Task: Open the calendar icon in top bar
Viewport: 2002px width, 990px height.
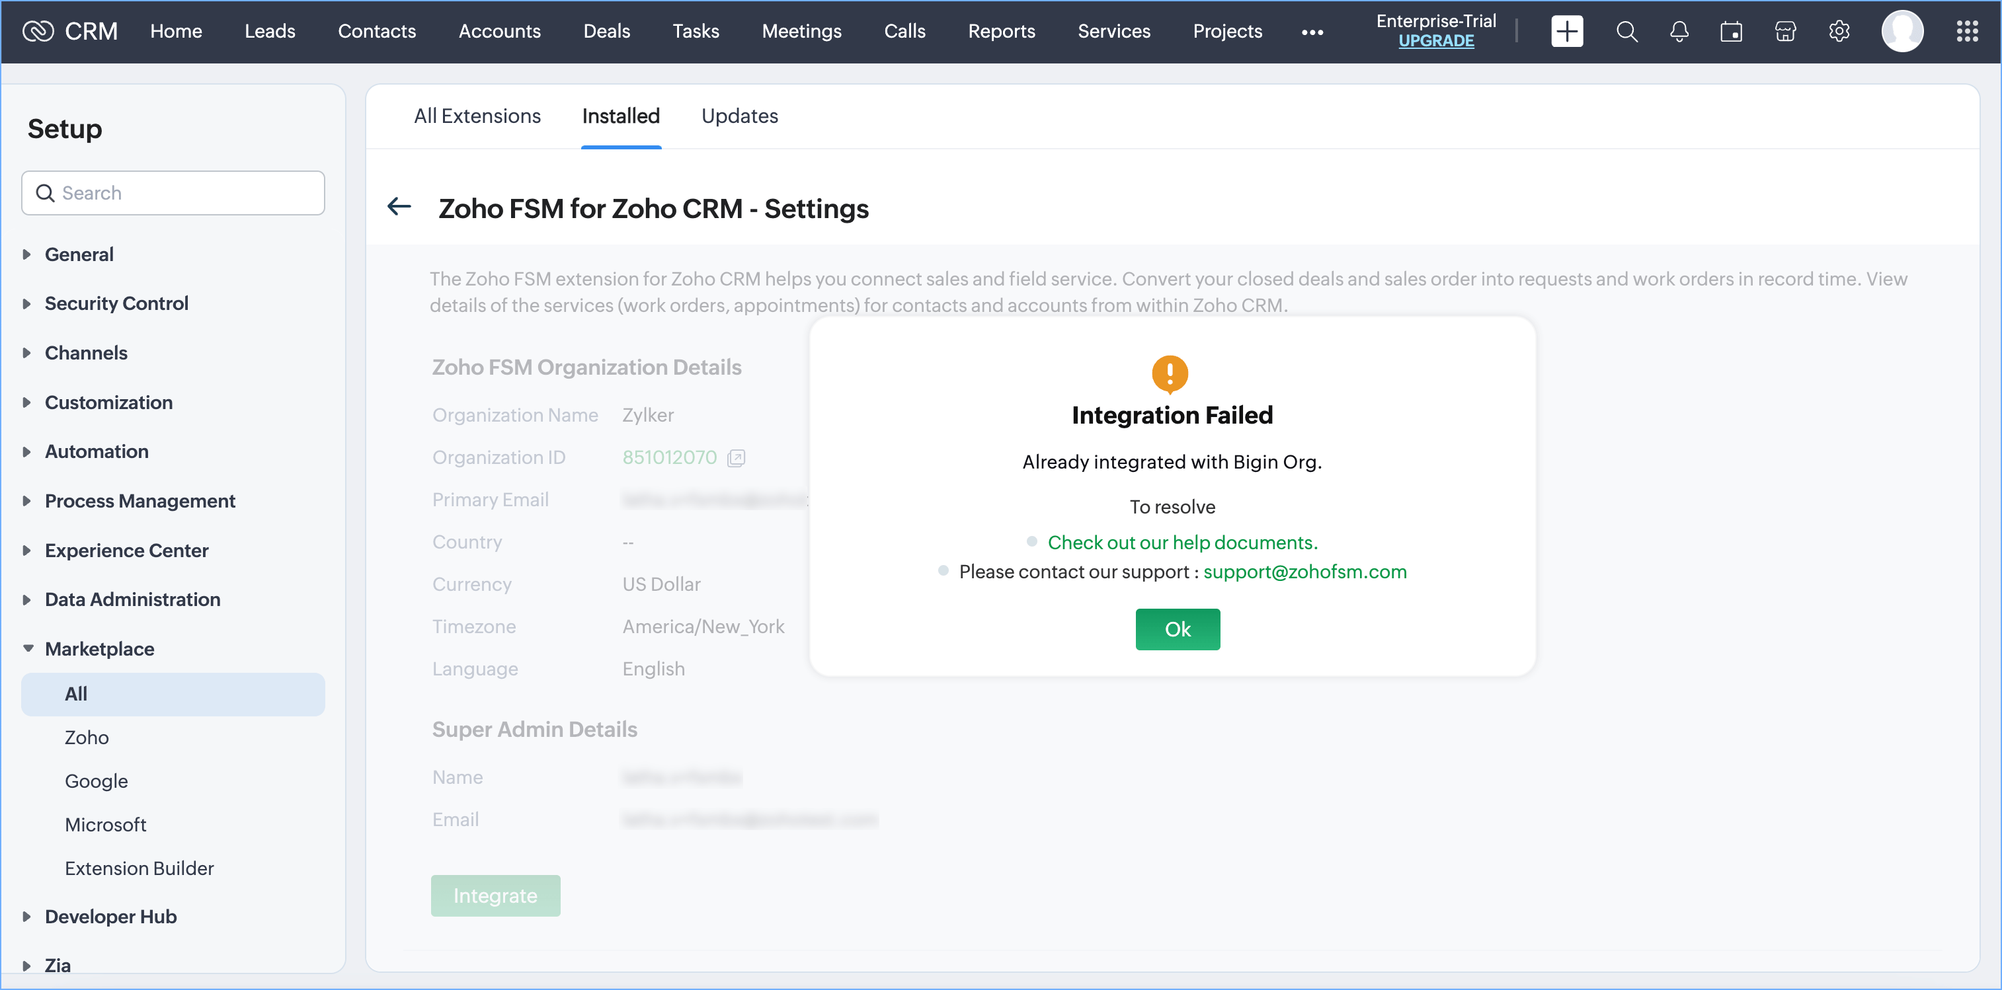Action: click(1731, 31)
